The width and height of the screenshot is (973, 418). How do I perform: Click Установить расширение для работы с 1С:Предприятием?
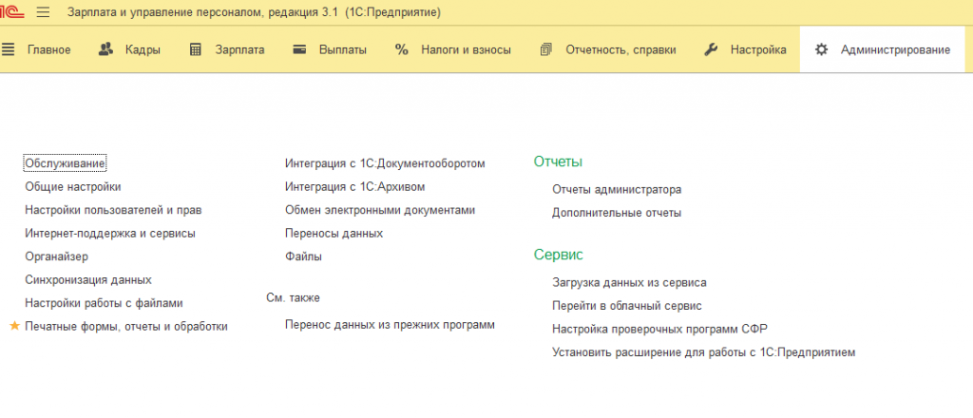[x=704, y=352]
